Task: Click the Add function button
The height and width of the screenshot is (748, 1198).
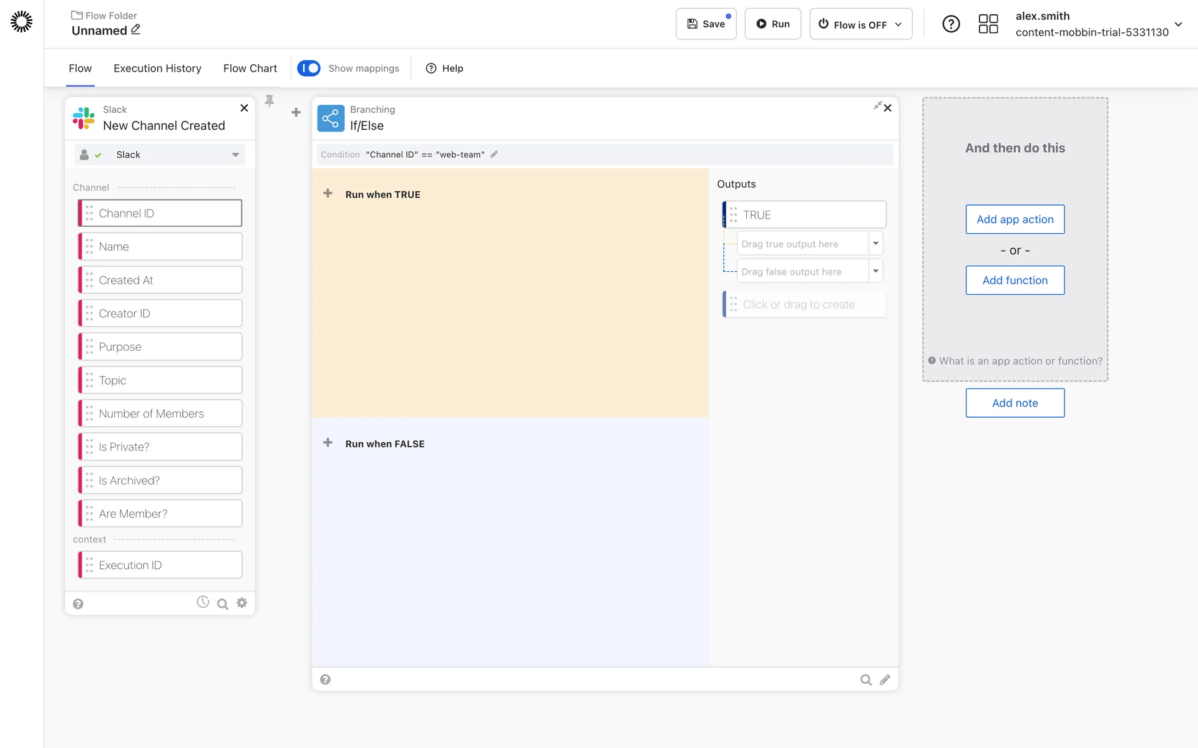Action: click(1015, 280)
